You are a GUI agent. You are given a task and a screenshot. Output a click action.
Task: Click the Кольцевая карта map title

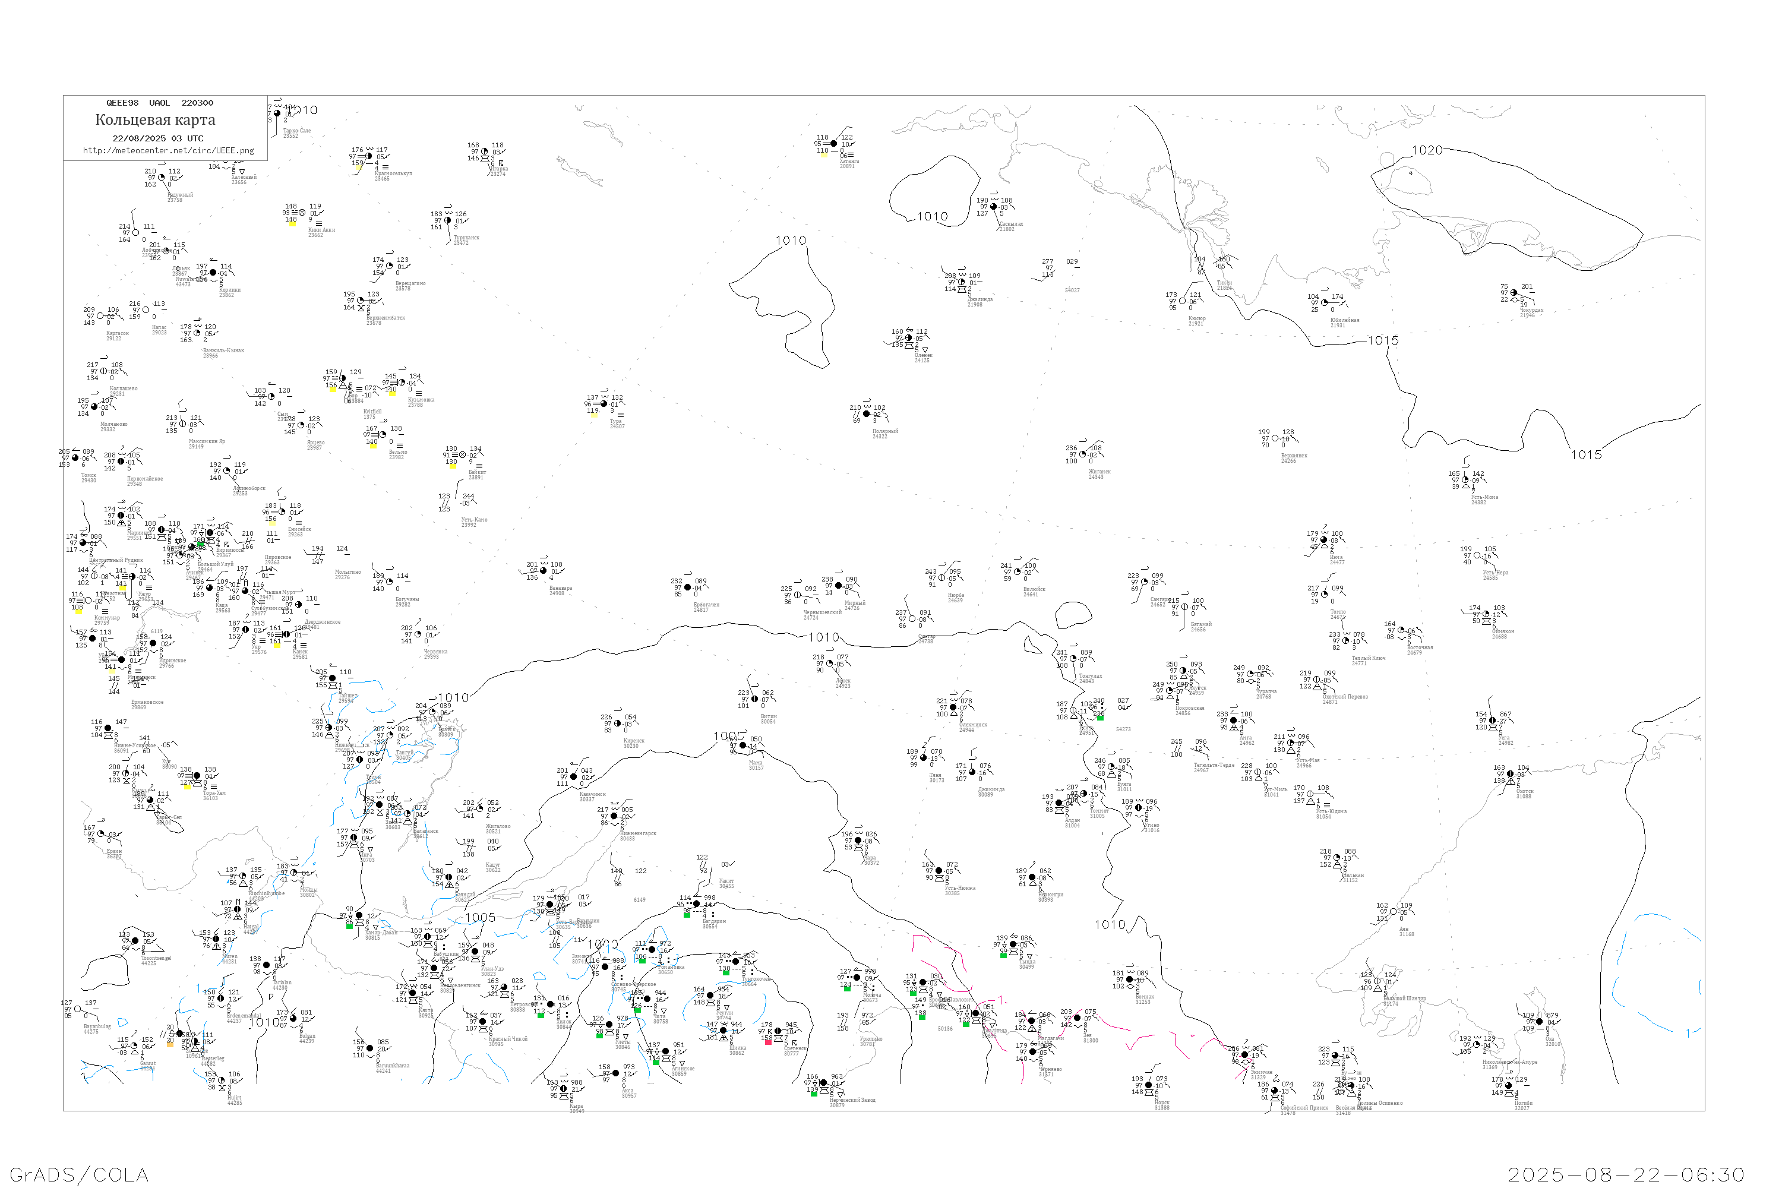[x=155, y=120]
